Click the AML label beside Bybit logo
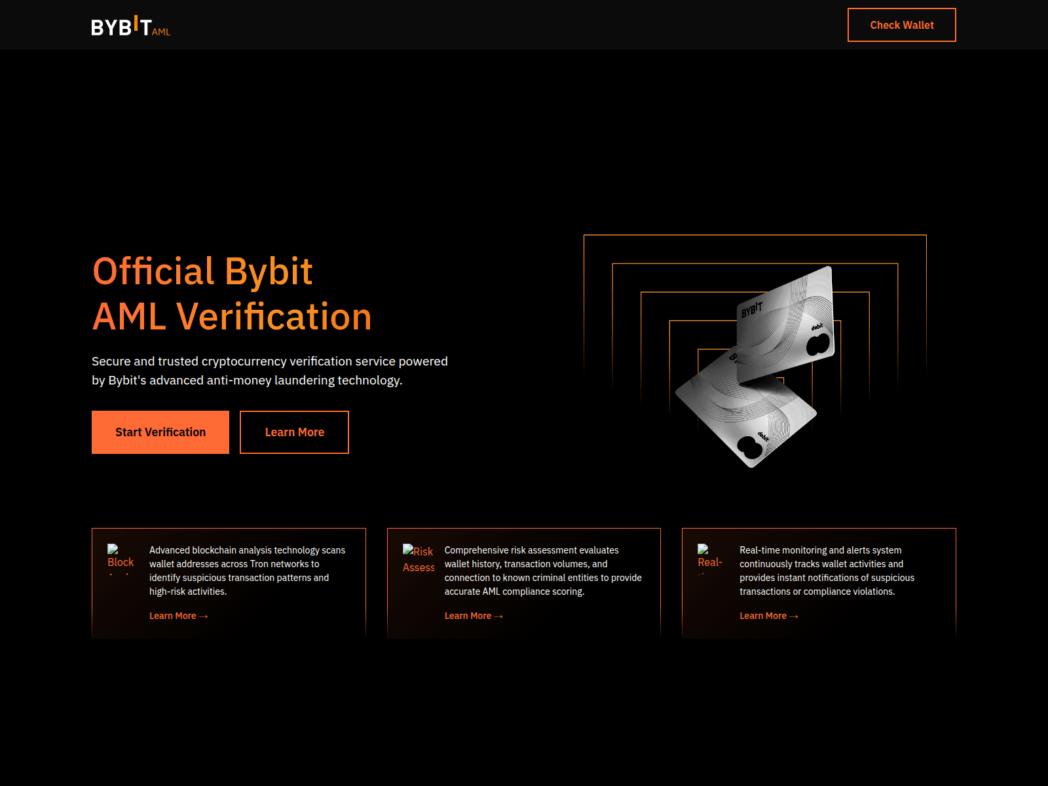 click(161, 31)
